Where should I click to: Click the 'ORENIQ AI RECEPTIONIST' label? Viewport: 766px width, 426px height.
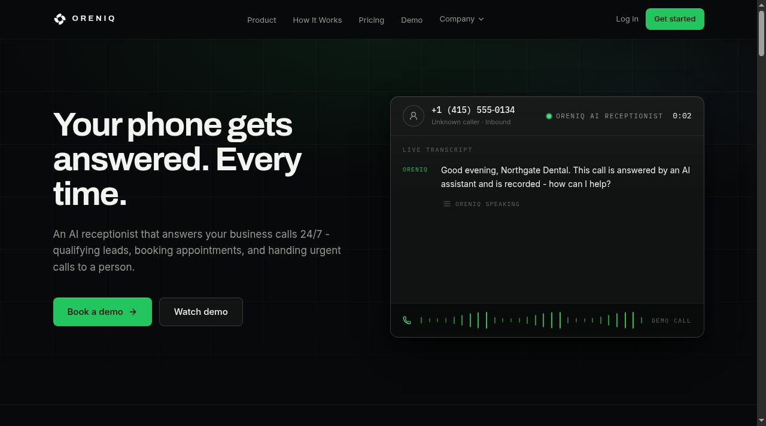click(609, 116)
